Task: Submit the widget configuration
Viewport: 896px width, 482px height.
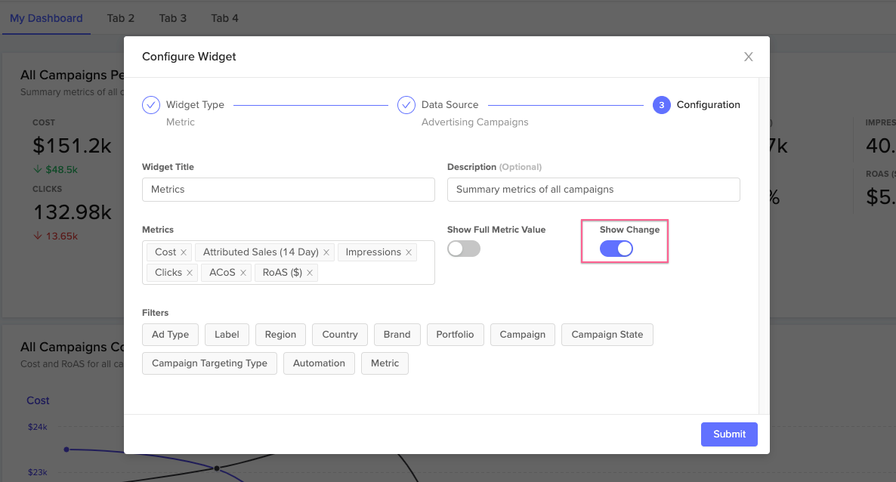Action: tap(728, 434)
